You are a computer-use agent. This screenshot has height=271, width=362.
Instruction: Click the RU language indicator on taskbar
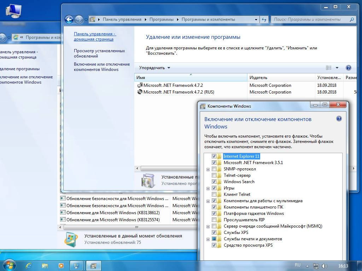(x=298, y=265)
